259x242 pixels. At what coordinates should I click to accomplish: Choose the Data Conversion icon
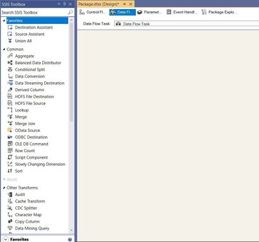tap(10, 76)
